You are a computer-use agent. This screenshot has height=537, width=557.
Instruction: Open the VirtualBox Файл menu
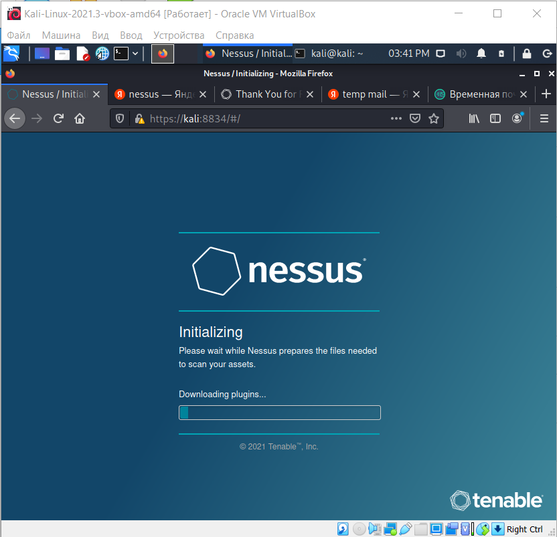coord(19,35)
